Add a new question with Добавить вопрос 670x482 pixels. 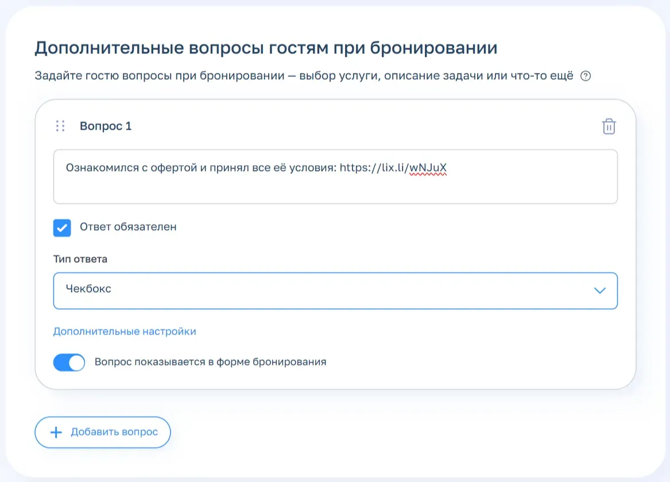pos(103,433)
